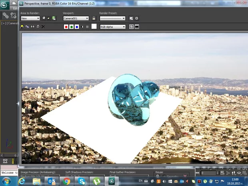Click the Print Image icon
Screen dimensions: 248x186
38,26
